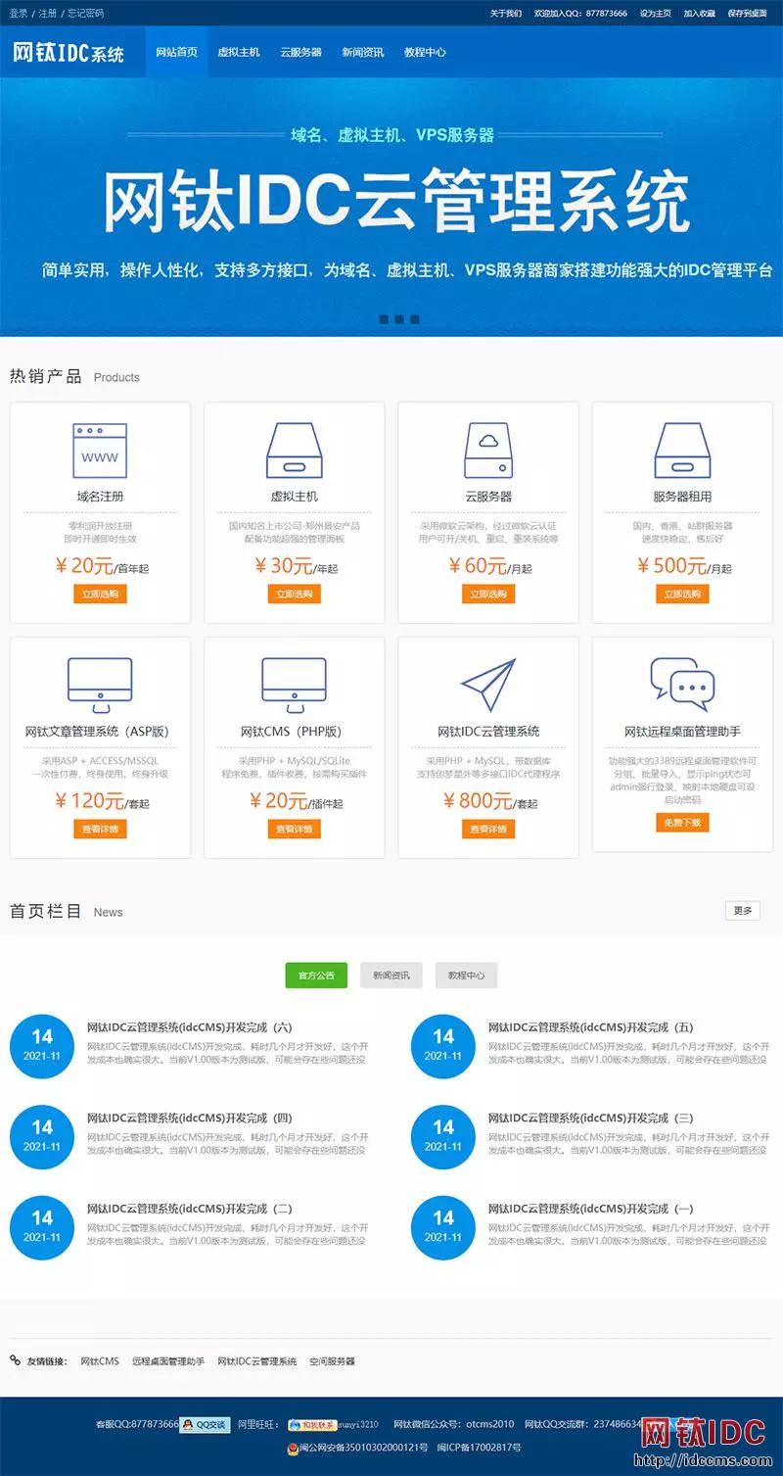Click 立即选购 under 云服务器

pyautogui.click(x=488, y=594)
